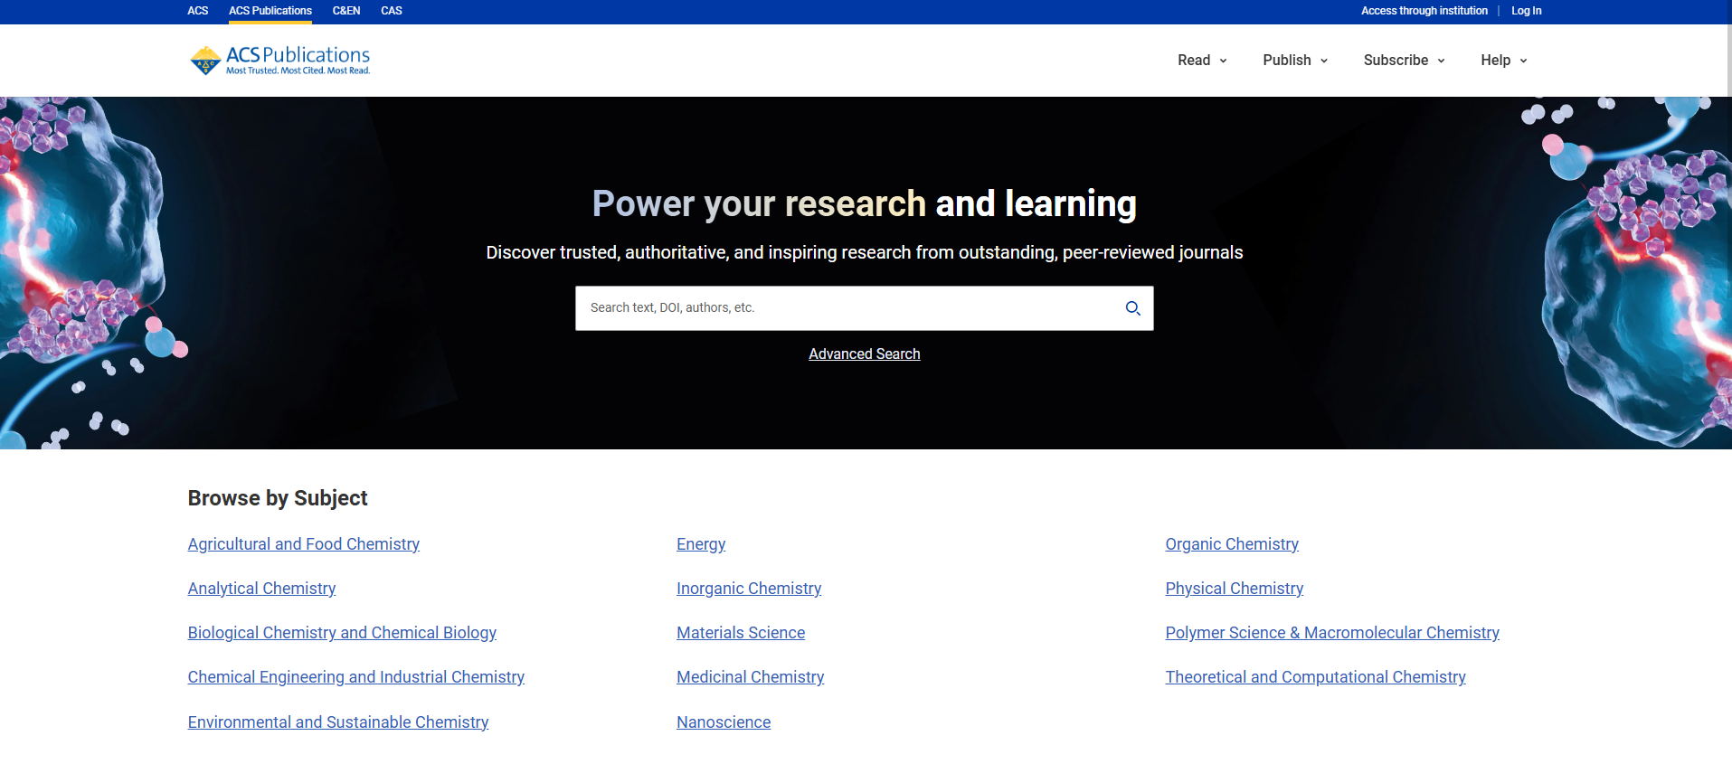This screenshot has width=1732, height=764.
Task: Open the Nanoscience subject link
Action: pyautogui.click(x=724, y=722)
